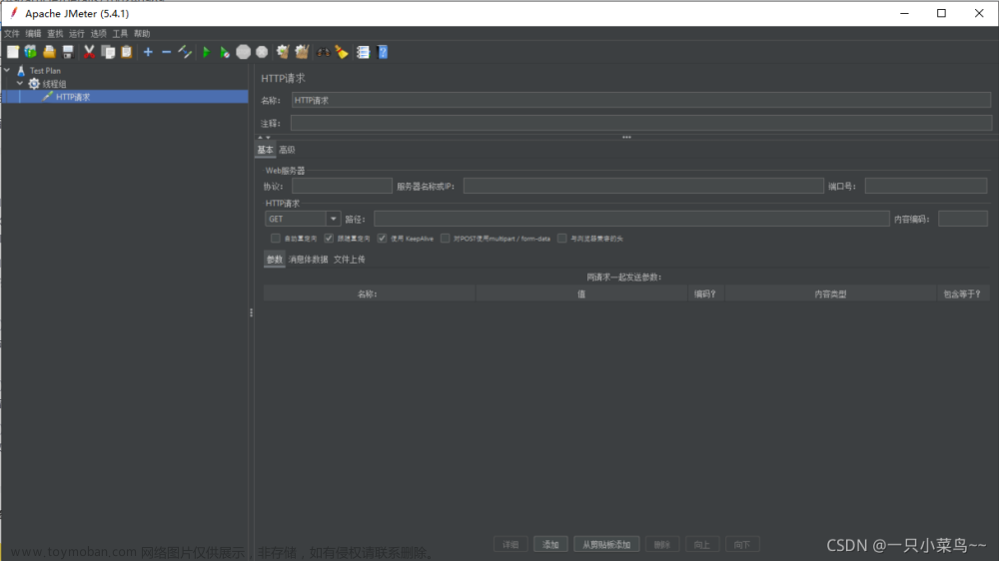Click the 服务器名称或IP input field
Screen dimensions: 999x561
pos(643,186)
